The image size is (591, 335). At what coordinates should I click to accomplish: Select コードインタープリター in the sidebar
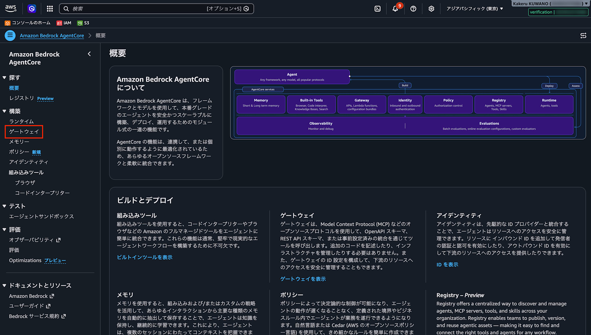pos(42,193)
